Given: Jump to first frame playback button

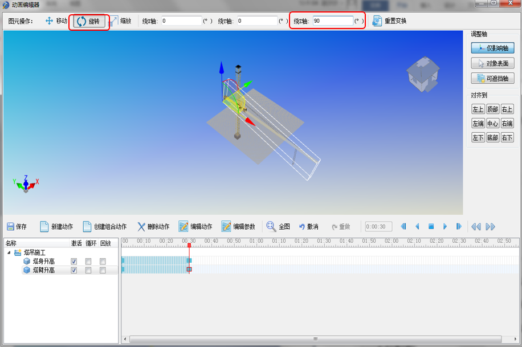Looking at the screenshot, I should point(403,226).
